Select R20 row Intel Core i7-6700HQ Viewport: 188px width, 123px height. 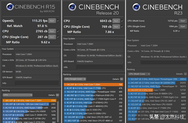point(93,102)
